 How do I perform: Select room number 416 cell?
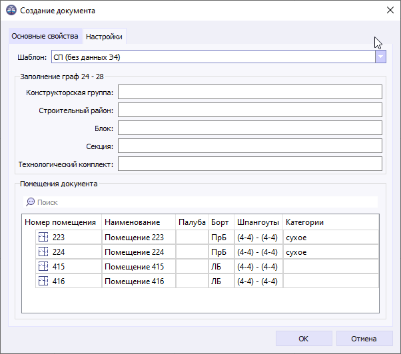click(x=69, y=281)
